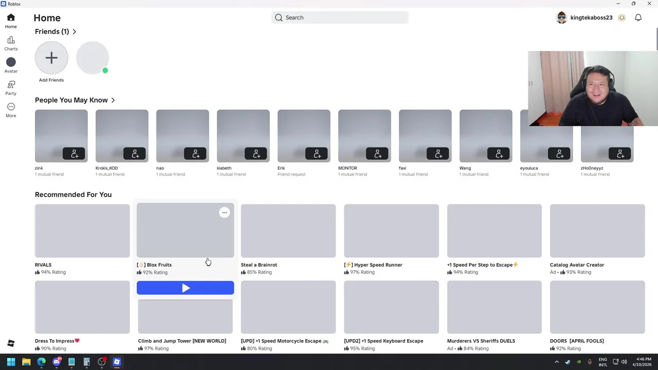Click the ENG INTL language indicator
The image size is (658, 370).
tap(602, 362)
